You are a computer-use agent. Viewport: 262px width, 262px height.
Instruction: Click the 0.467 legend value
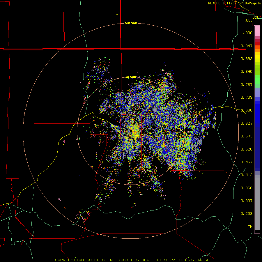pyautogui.click(x=247, y=162)
